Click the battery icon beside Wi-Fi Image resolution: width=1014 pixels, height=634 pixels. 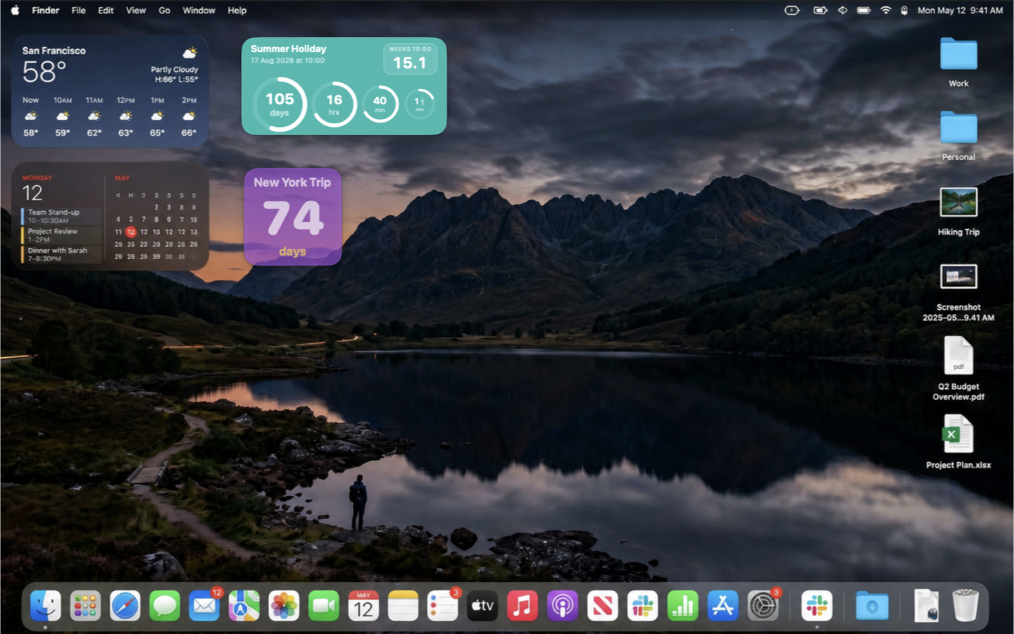coord(864,10)
